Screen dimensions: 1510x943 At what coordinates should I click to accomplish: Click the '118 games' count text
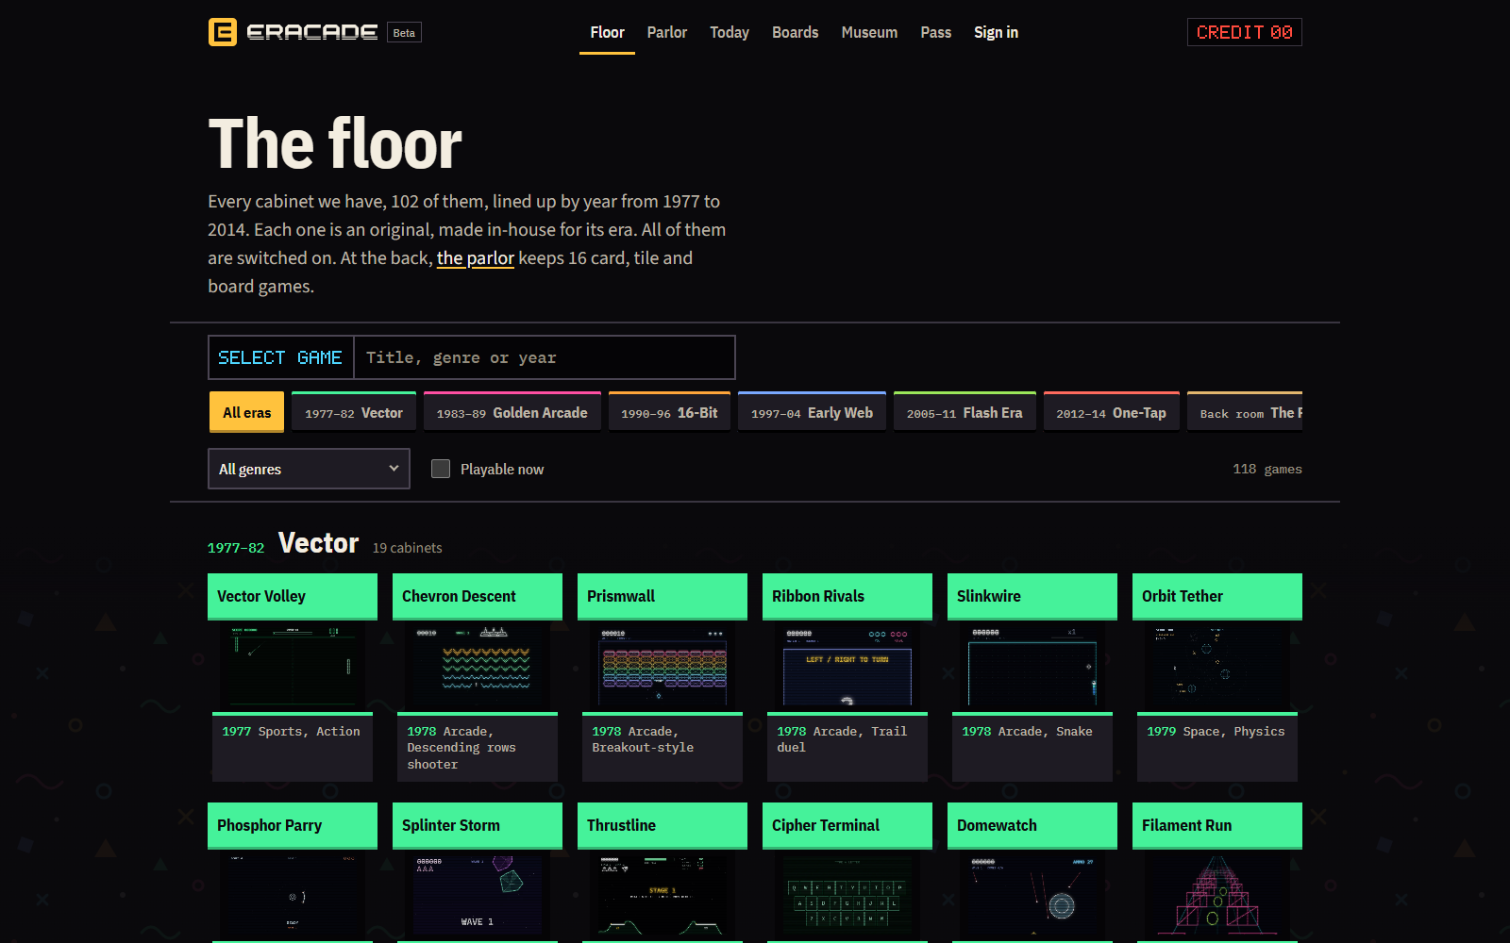point(1267,469)
